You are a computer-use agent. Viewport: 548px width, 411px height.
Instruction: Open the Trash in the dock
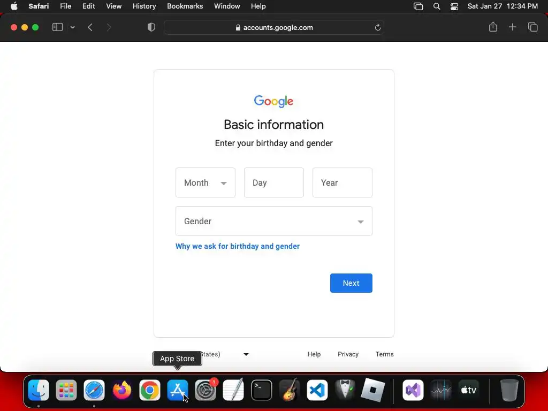click(509, 390)
